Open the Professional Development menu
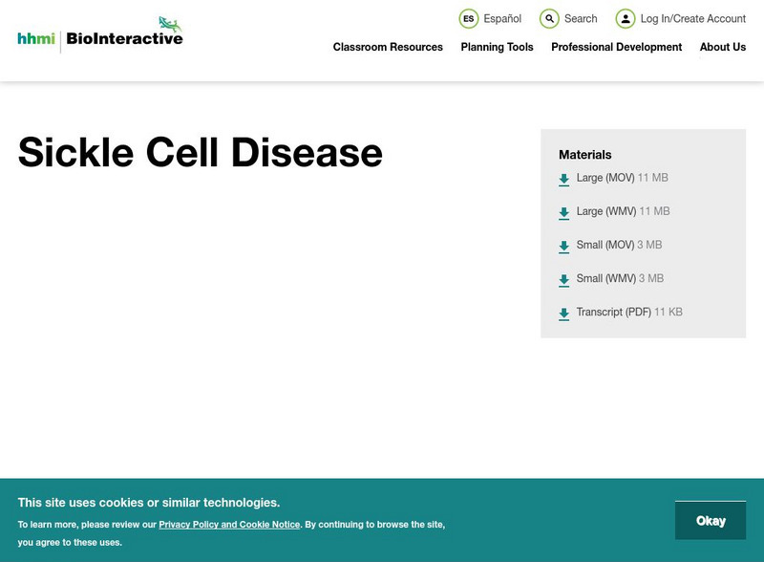 click(x=616, y=47)
